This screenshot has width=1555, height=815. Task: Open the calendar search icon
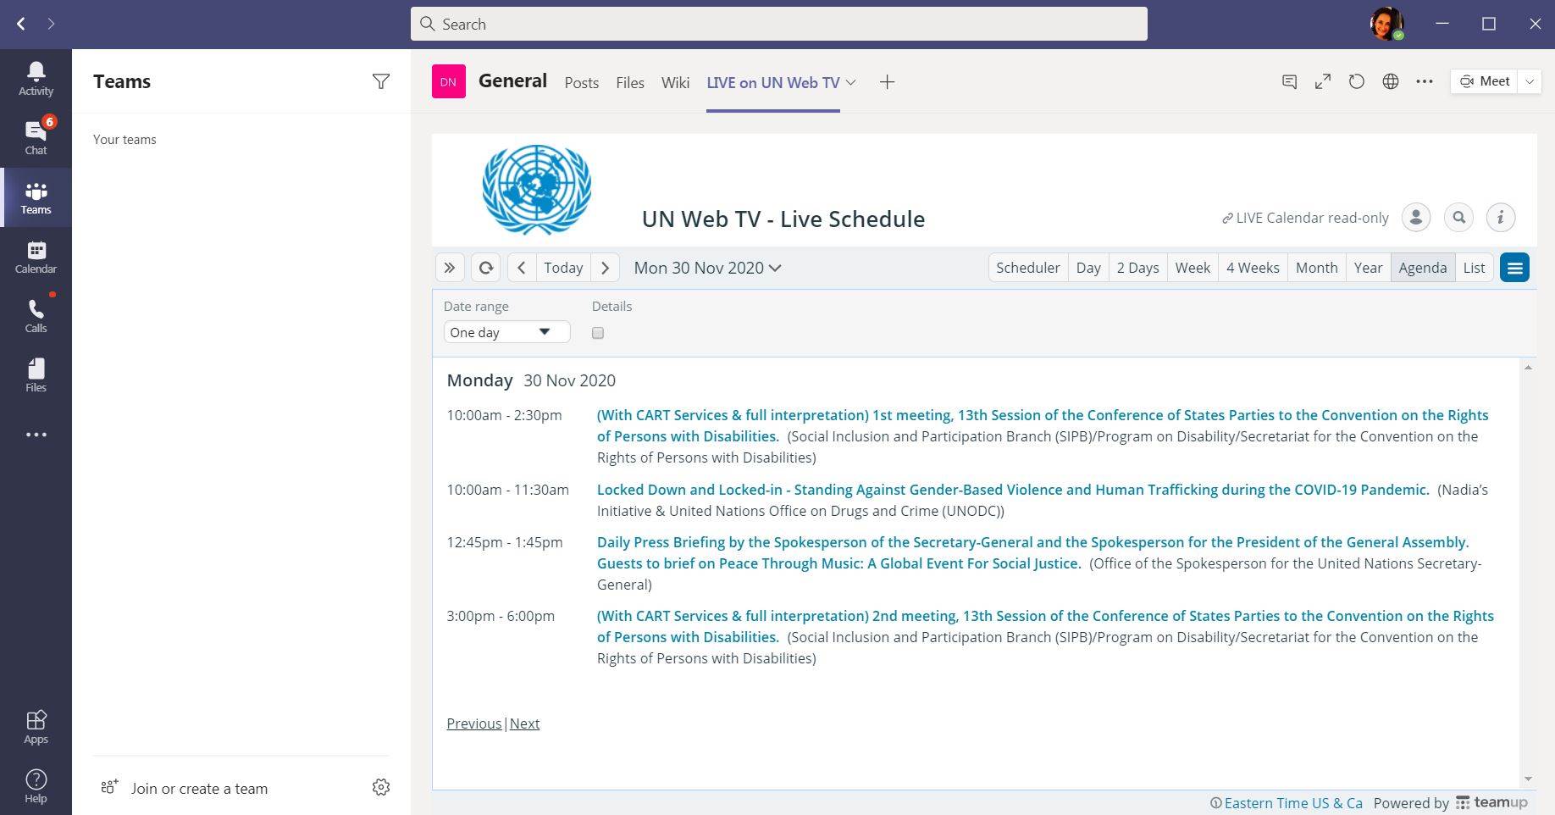coord(1458,217)
